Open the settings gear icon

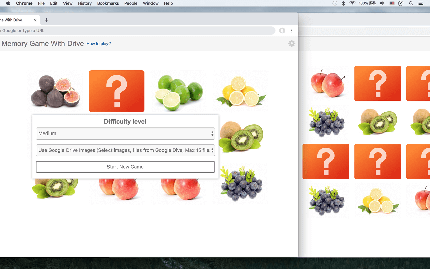pyautogui.click(x=292, y=43)
